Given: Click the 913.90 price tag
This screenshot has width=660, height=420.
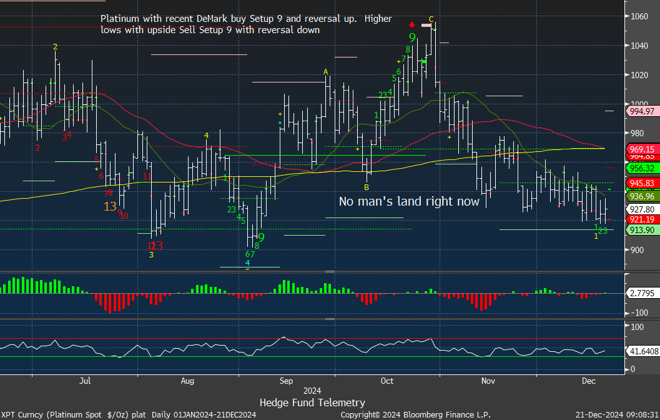Looking at the screenshot, I should click(641, 230).
